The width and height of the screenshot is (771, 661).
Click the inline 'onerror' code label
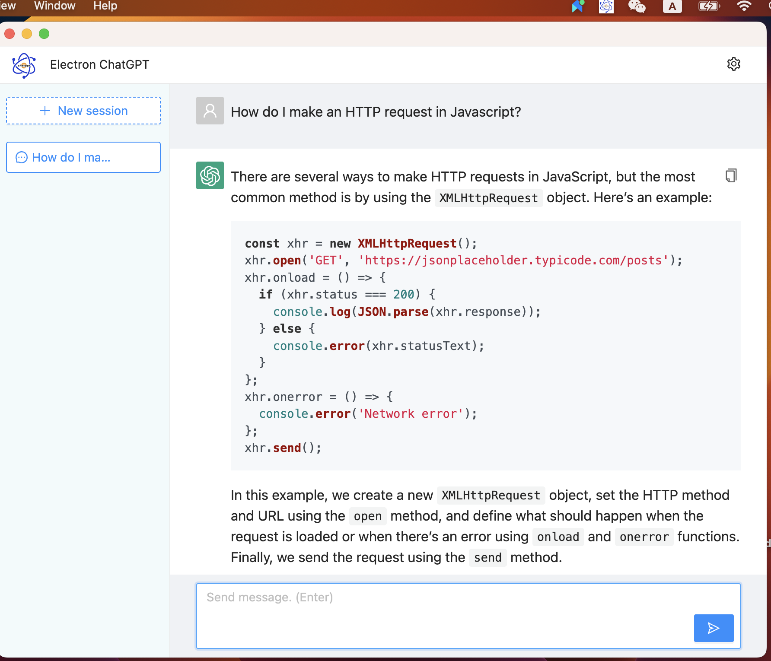(644, 537)
